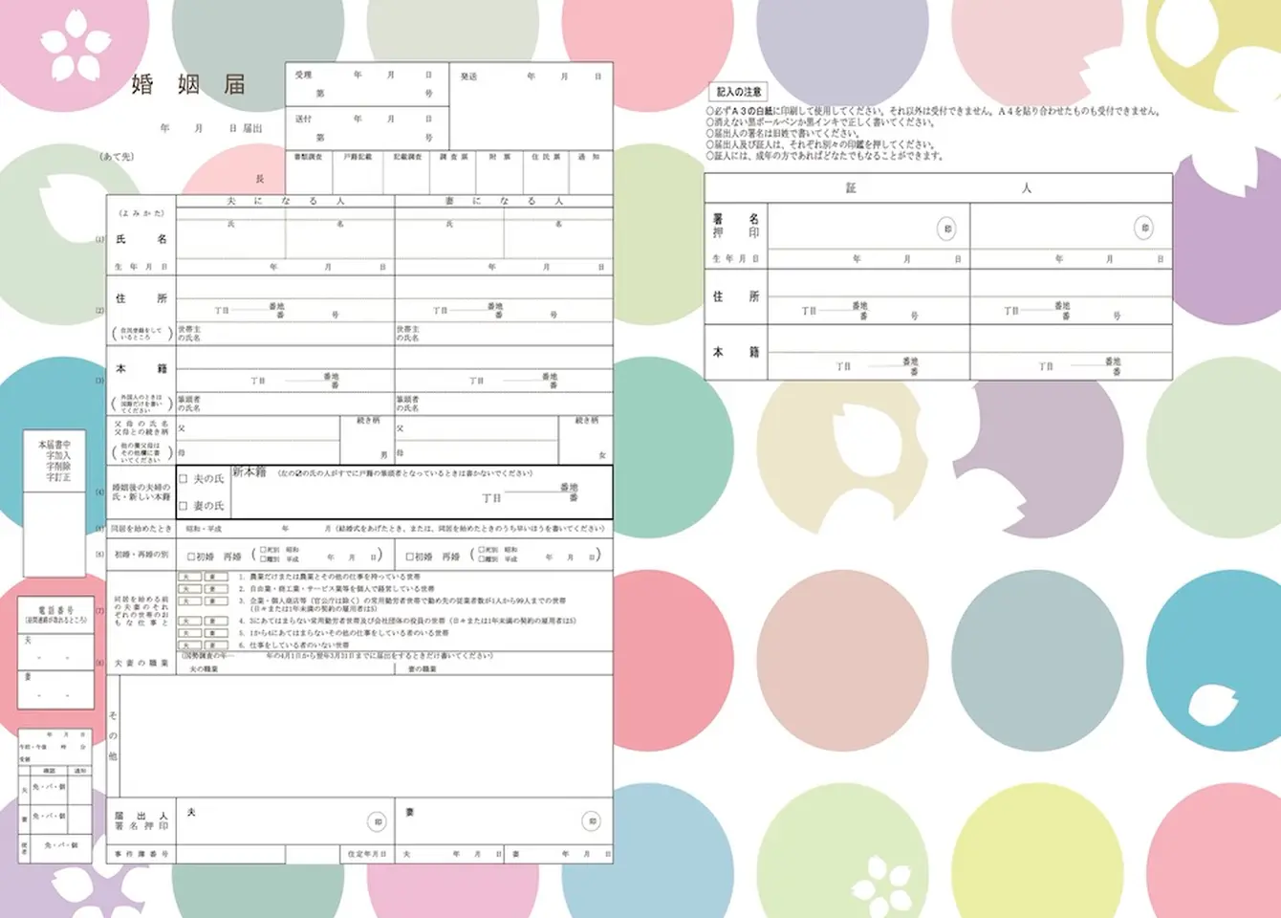Check the wife's 初婚 box
Image resolution: width=1281 pixels, height=918 pixels.
coord(410,557)
